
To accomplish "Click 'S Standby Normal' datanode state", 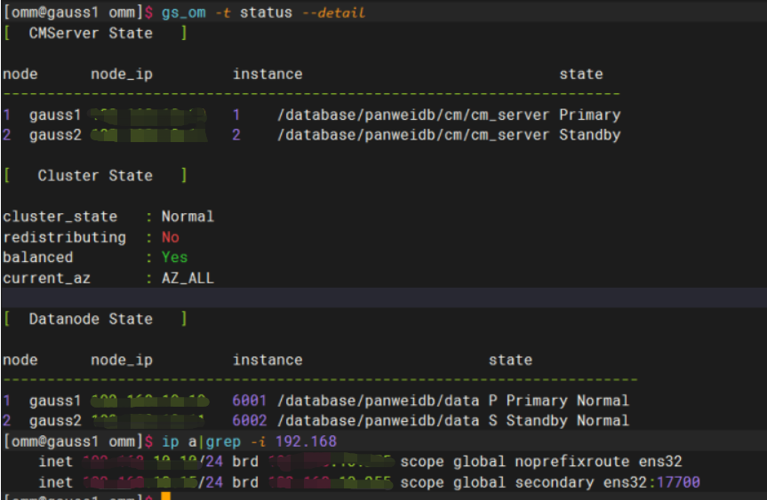I will (559, 421).
